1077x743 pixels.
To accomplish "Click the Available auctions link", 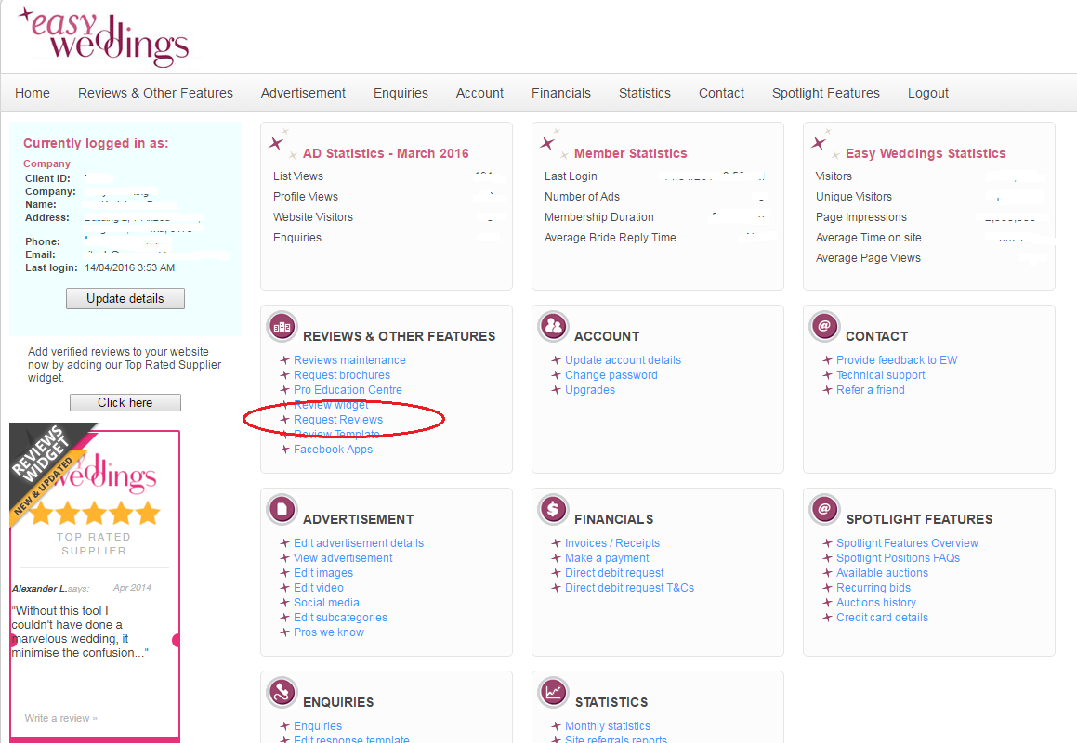I will click(882, 573).
